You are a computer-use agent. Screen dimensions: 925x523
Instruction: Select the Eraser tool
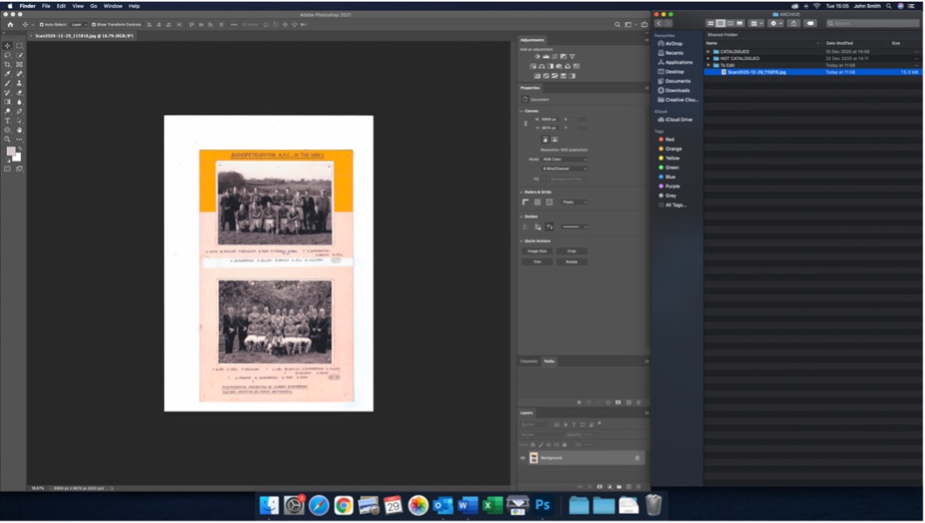coord(19,92)
